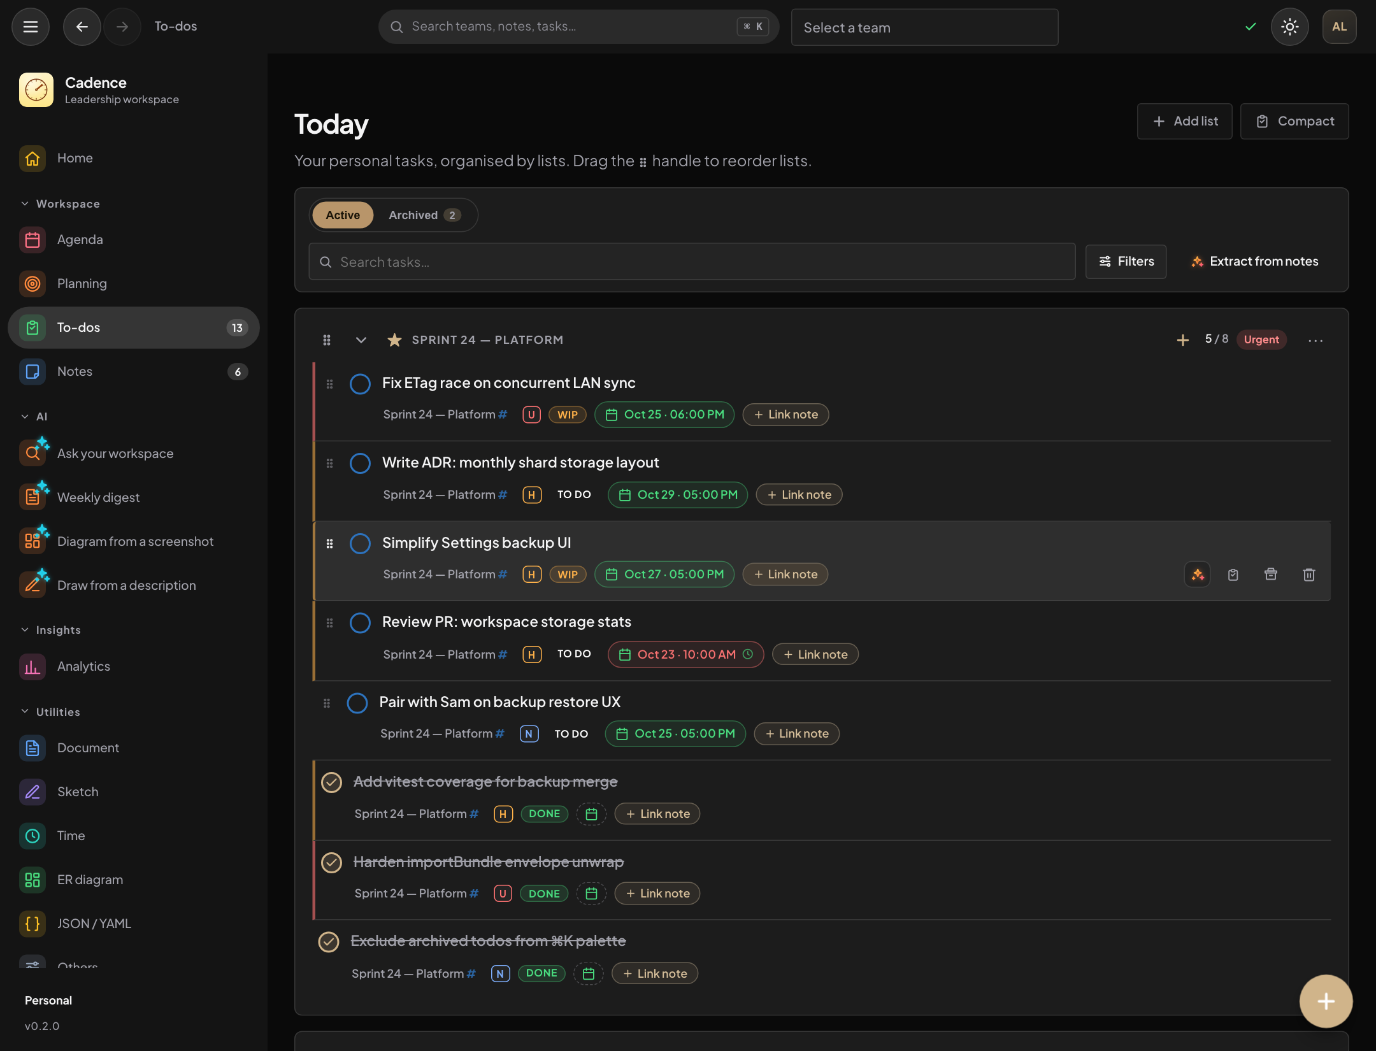Toggle the Compact view button

point(1294,122)
